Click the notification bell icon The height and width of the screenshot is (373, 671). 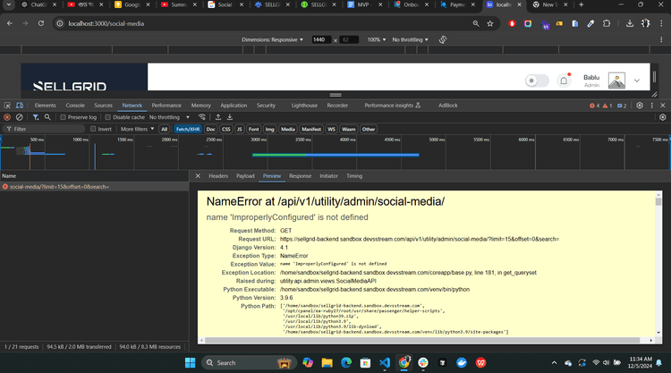[564, 81]
